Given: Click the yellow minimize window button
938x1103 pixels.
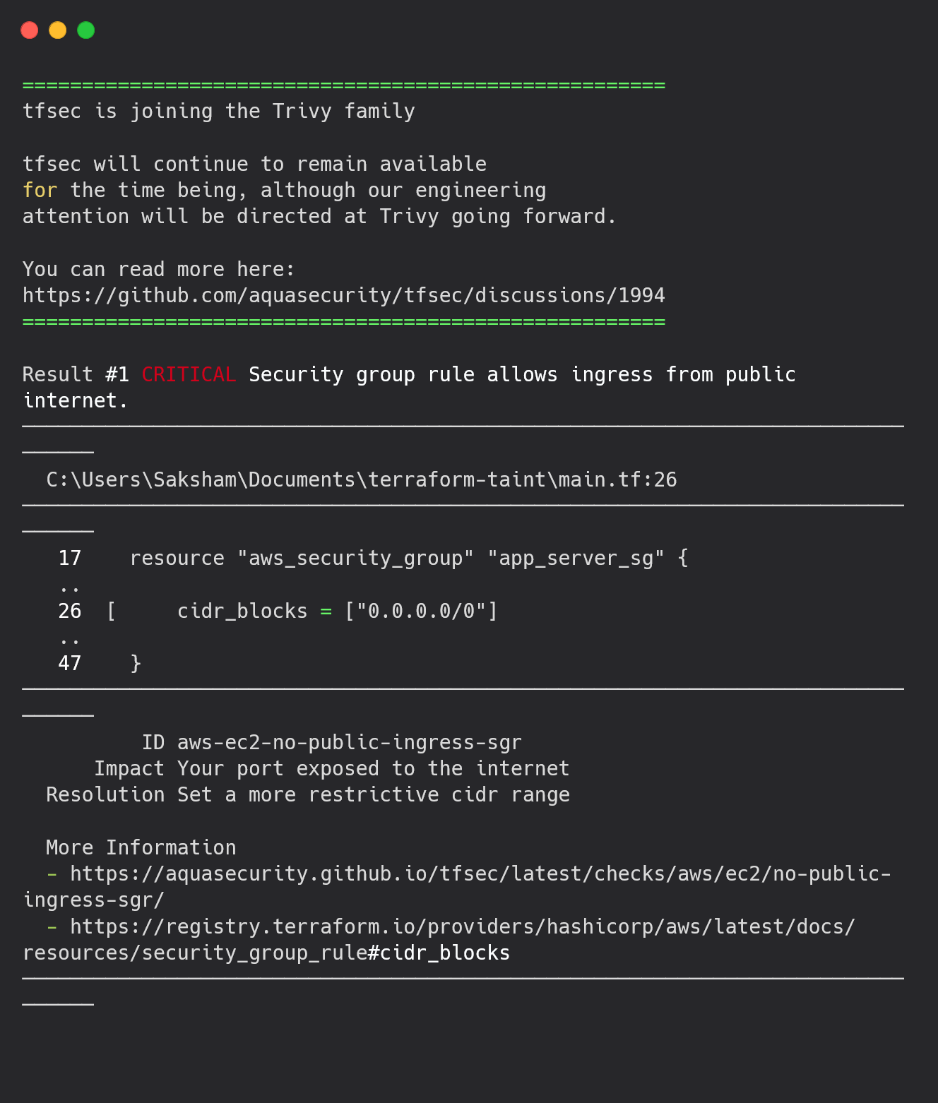Looking at the screenshot, I should click(x=57, y=30).
